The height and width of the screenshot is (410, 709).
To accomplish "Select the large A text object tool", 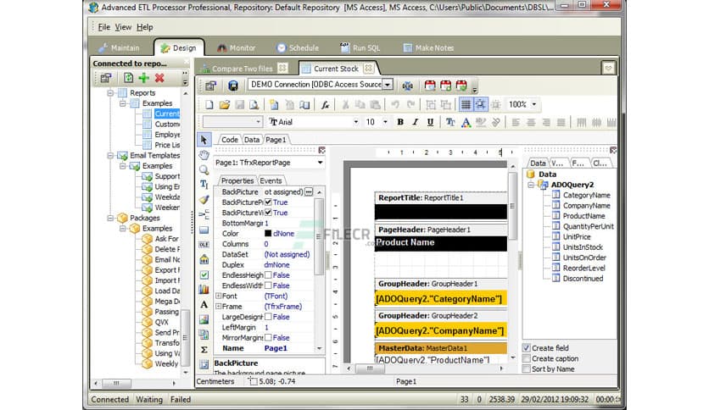I will pyautogui.click(x=204, y=304).
